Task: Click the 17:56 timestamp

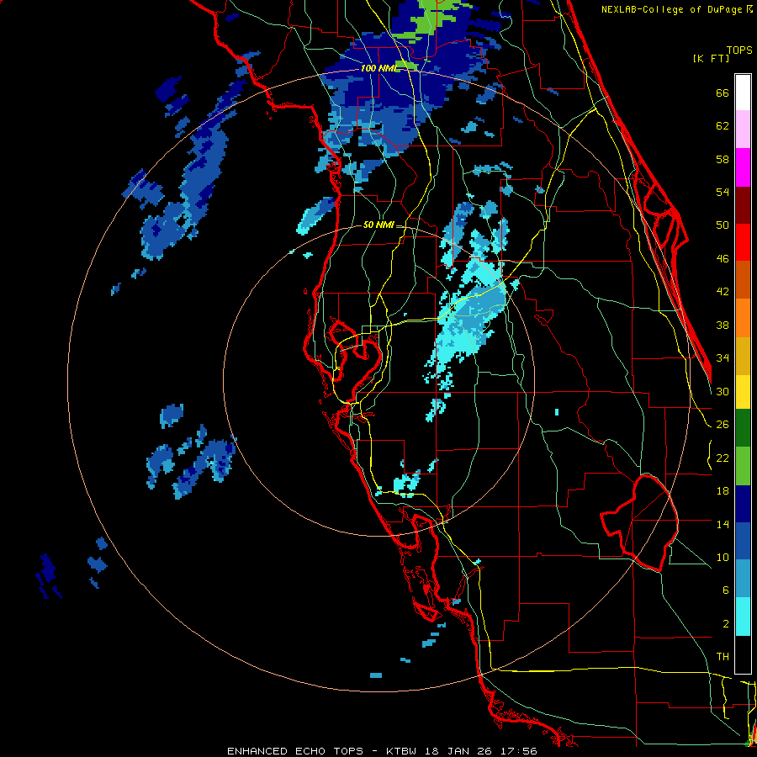Action: 521,751
